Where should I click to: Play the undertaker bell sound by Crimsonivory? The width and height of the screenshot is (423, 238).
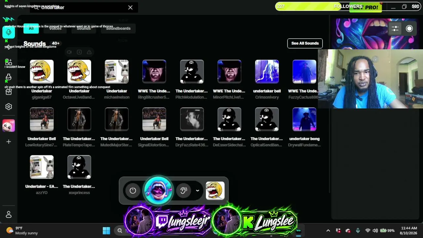click(x=267, y=72)
